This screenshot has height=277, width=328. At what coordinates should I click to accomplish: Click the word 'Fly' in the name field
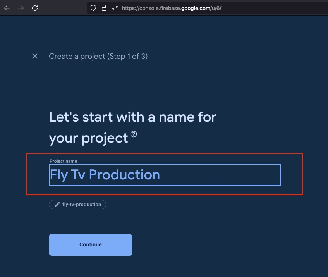[58, 175]
